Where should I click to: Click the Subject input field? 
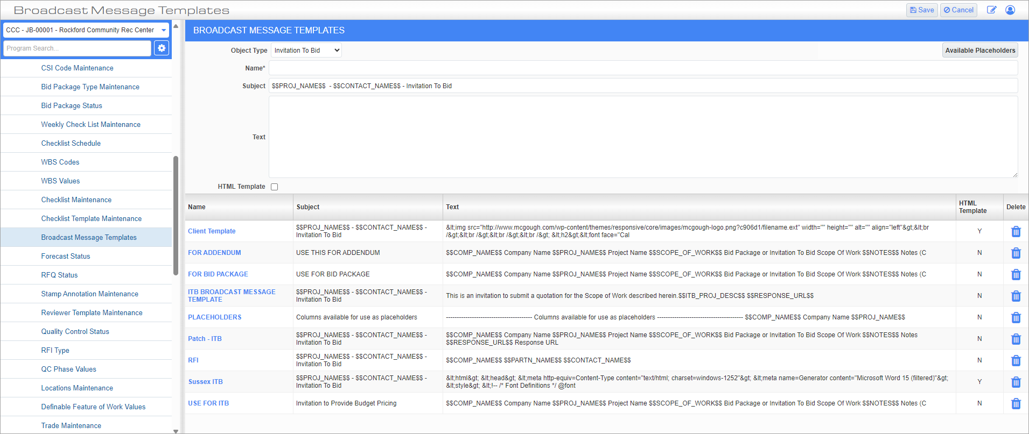click(x=643, y=86)
